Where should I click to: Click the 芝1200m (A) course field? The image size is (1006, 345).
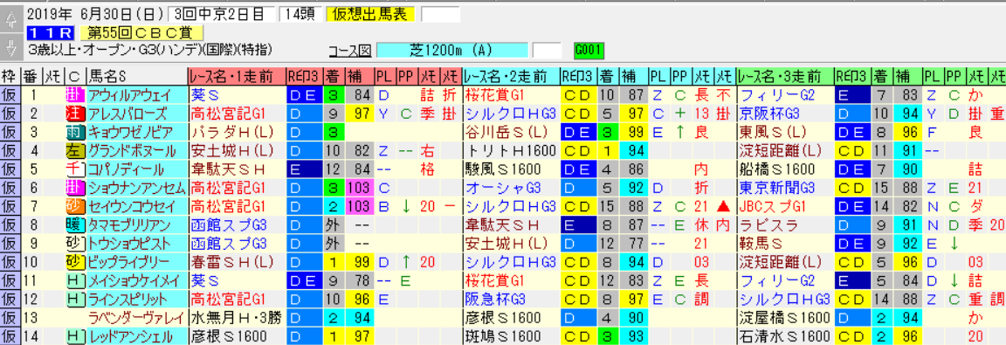[453, 50]
